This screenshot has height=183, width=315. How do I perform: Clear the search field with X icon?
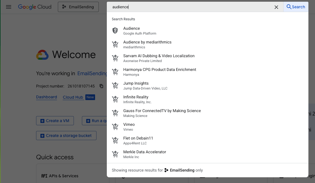[x=276, y=7]
